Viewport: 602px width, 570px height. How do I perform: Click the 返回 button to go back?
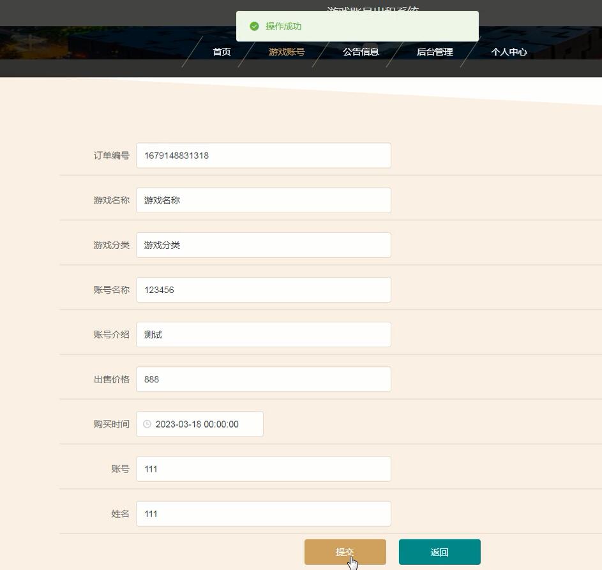(440, 552)
